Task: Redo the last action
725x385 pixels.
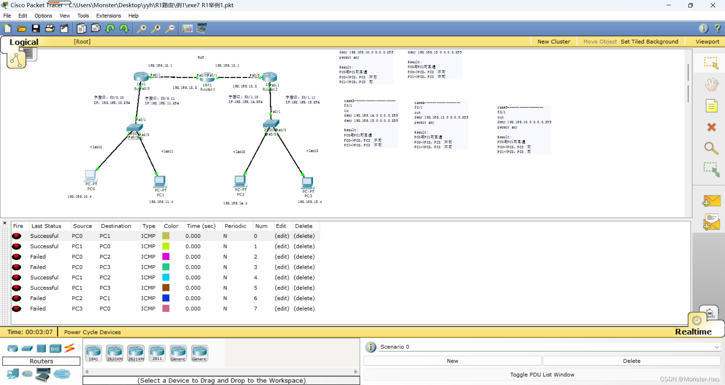Action: pos(124,29)
